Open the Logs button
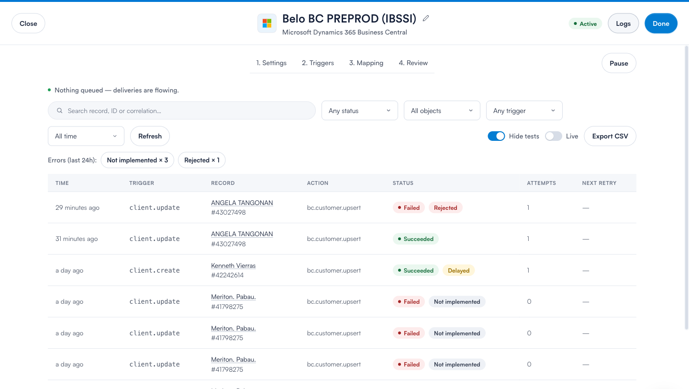689x389 pixels. pyautogui.click(x=623, y=23)
